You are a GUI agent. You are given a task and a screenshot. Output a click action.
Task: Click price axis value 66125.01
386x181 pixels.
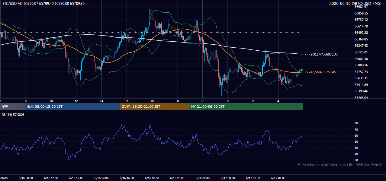[361, 52]
